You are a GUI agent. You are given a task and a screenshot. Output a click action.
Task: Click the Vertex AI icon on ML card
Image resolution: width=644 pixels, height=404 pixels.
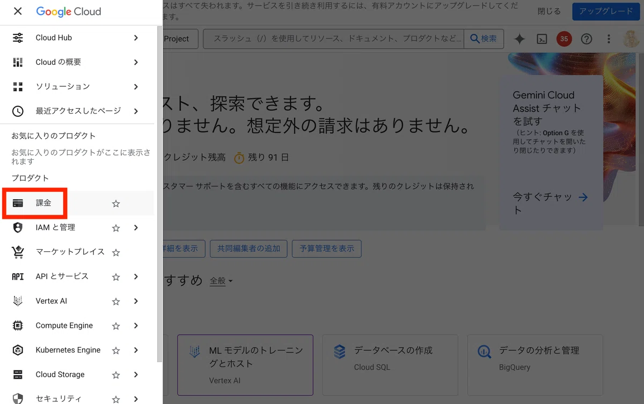[194, 352]
